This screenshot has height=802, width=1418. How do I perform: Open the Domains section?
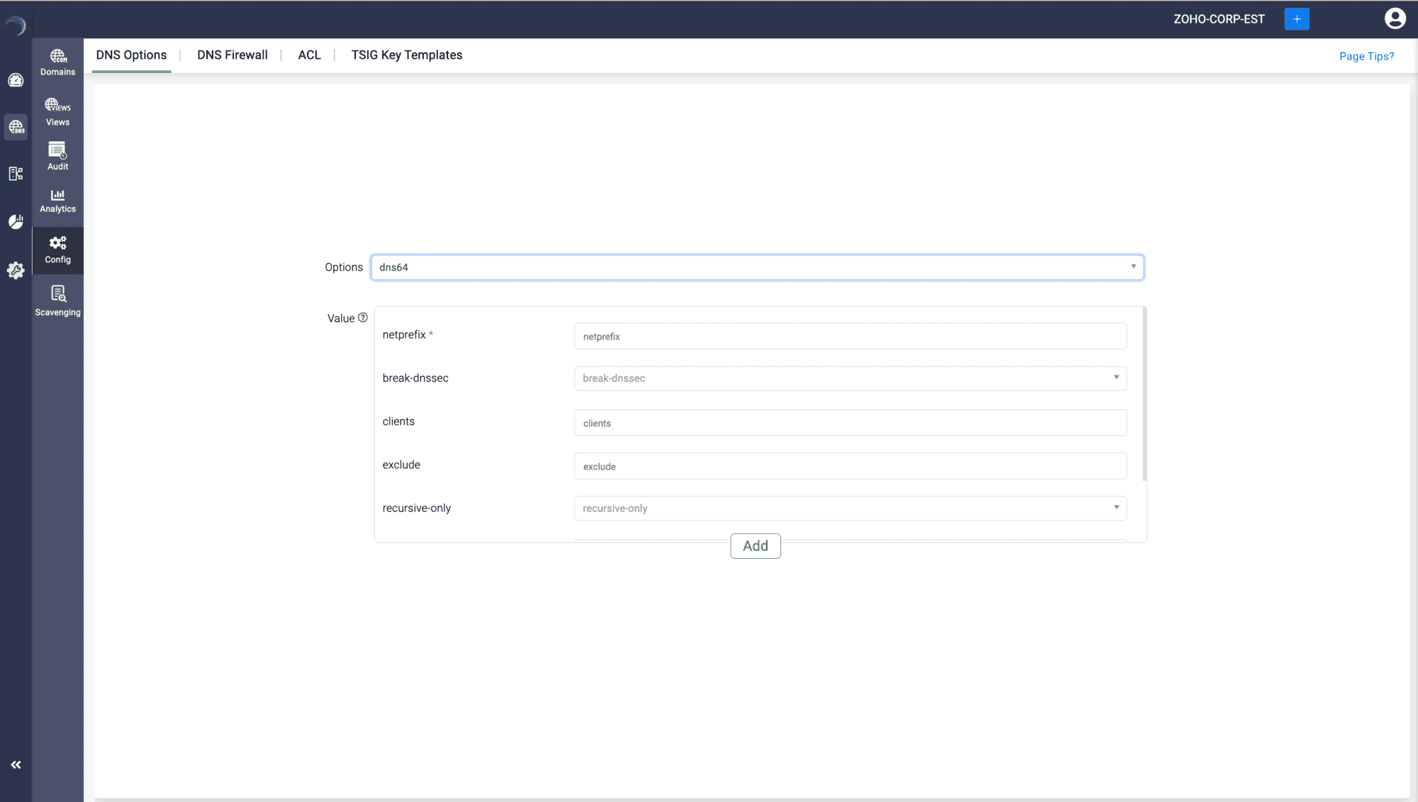57,62
